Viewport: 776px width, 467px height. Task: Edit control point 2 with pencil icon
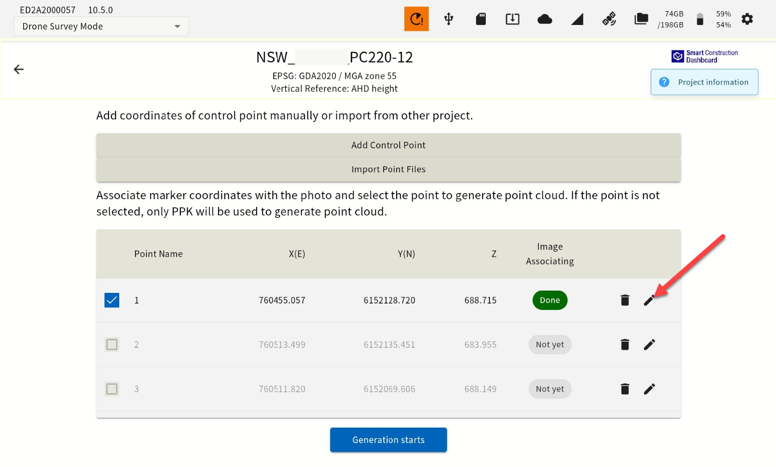649,345
